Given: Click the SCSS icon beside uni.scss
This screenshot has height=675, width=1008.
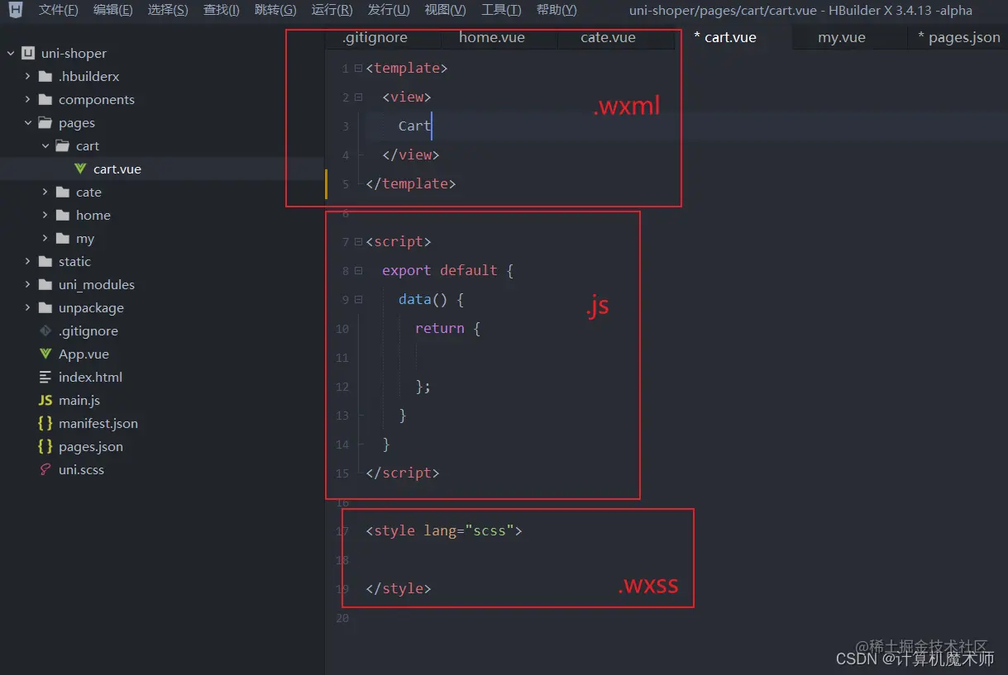Looking at the screenshot, I should point(45,470).
